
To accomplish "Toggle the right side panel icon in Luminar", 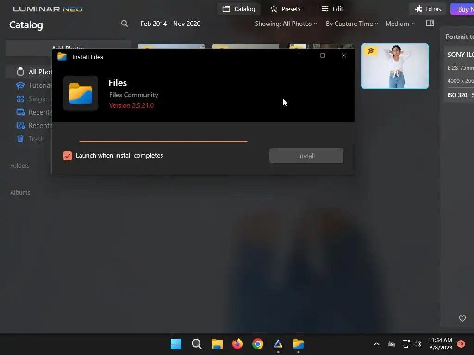I will (x=430, y=23).
